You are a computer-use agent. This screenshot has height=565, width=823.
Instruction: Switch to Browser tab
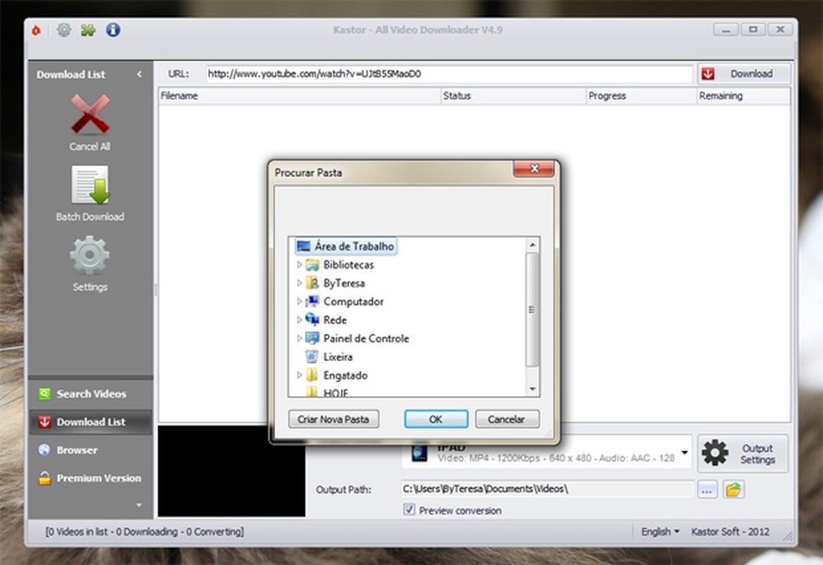click(x=90, y=450)
